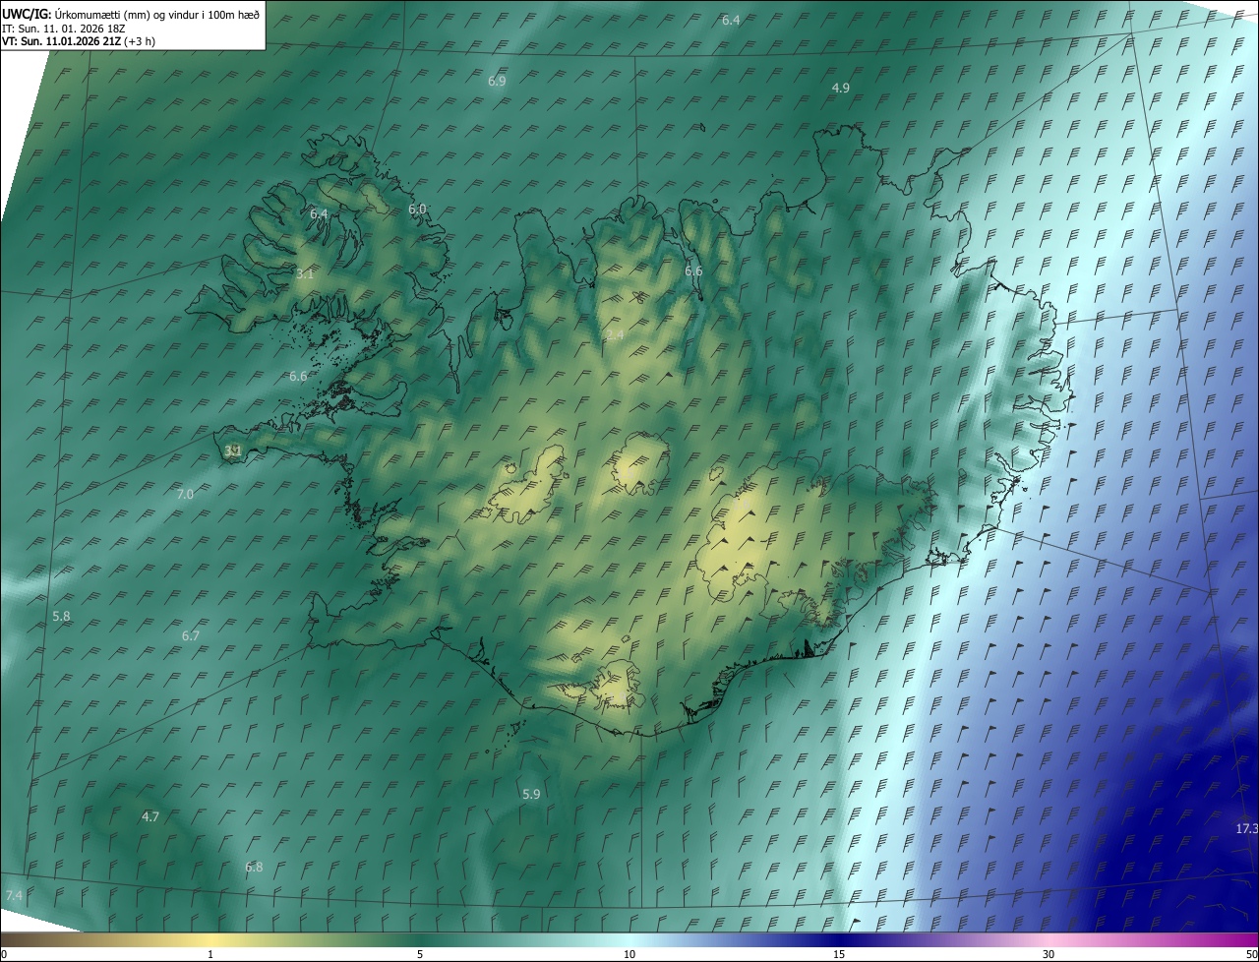
Task: Click the 4.9 value label
Action: 841,88
